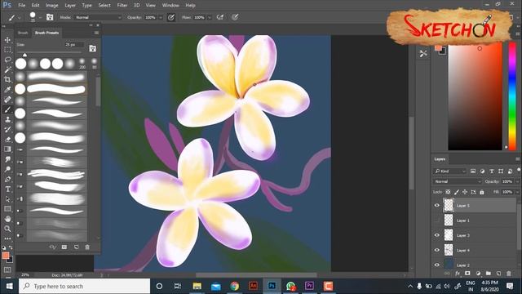Add layer style fx icon

click(458, 274)
